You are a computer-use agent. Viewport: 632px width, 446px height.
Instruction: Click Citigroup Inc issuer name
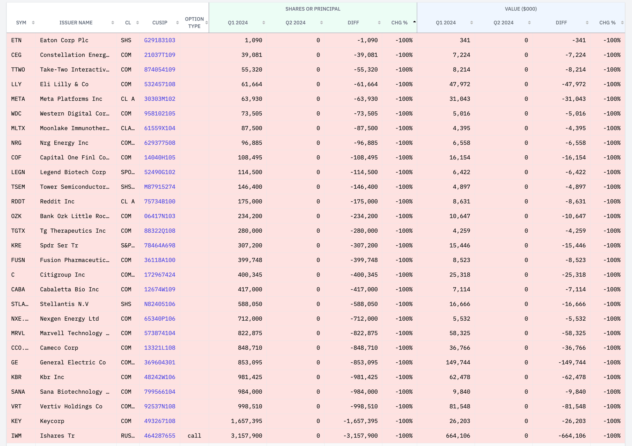(62, 275)
